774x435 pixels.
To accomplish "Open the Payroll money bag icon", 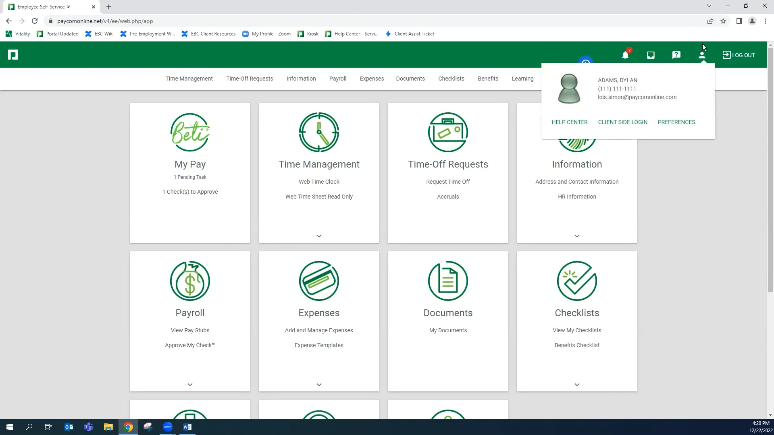I will [x=190, y=281].
